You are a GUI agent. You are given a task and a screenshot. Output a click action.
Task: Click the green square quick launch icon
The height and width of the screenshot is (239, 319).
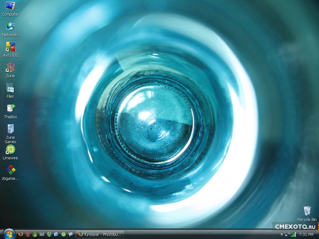click(63, 234)
